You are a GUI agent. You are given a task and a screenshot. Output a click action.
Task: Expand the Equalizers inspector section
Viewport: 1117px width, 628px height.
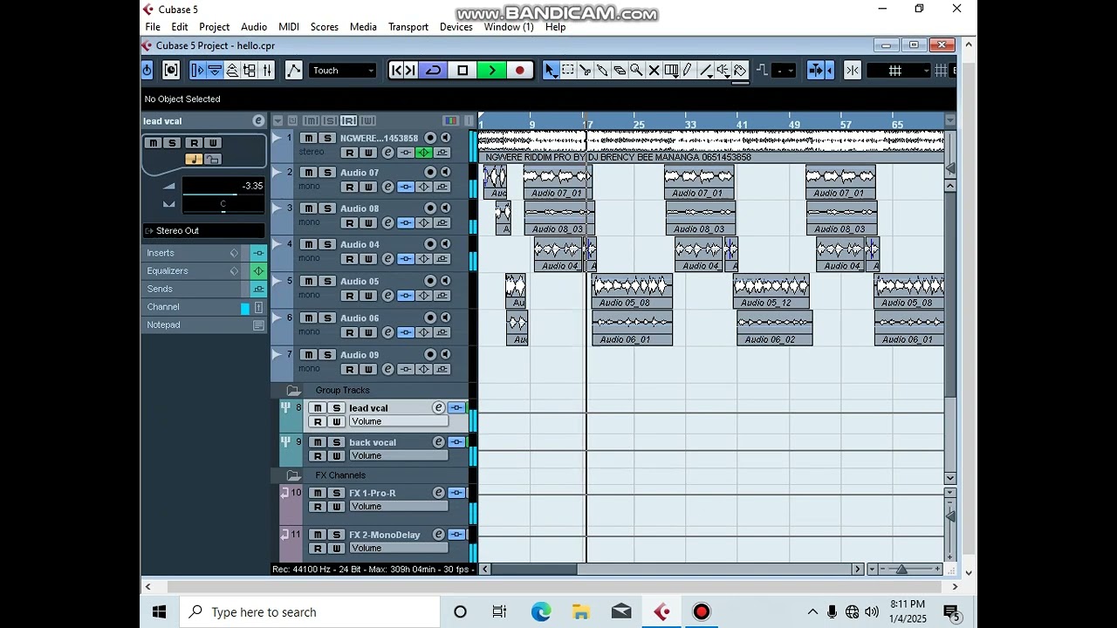pyautogui.click(x=204, y=271)
